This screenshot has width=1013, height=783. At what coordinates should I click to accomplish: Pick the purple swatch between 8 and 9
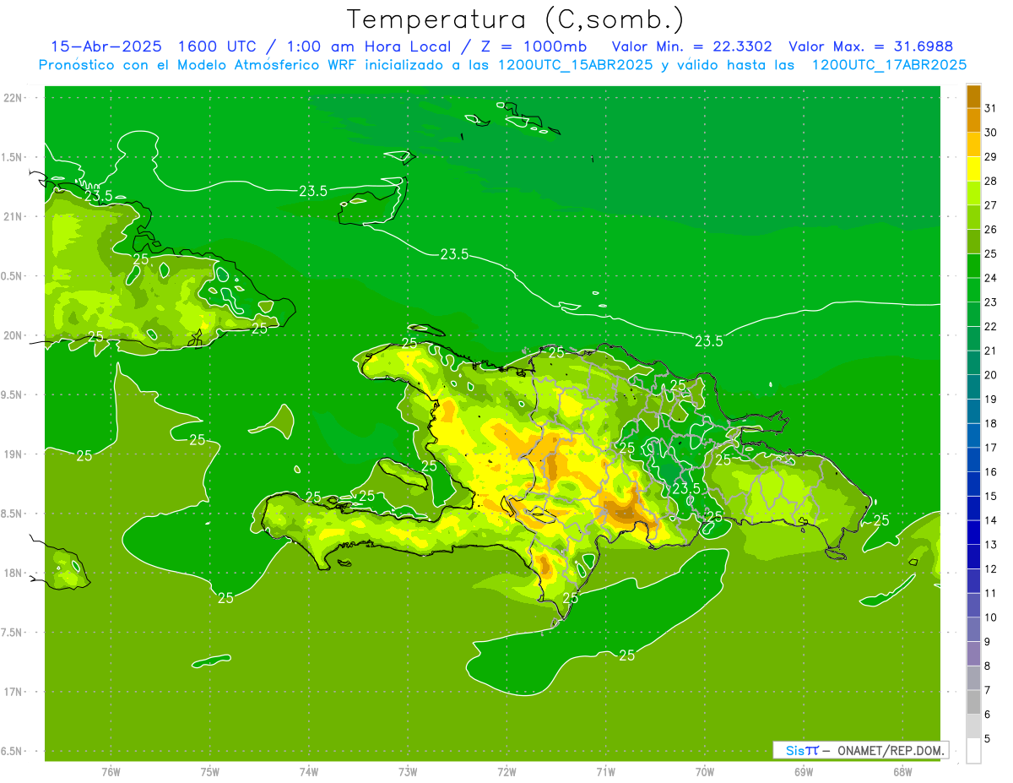pyautogui.click(x=973, y=654)
